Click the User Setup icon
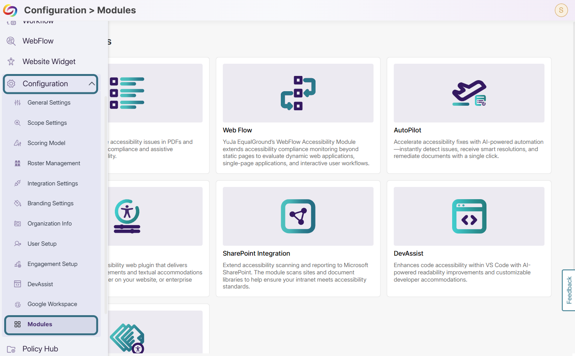Viewport: 575px width, 356px height. pyautogui.click(x=18, y=244)
